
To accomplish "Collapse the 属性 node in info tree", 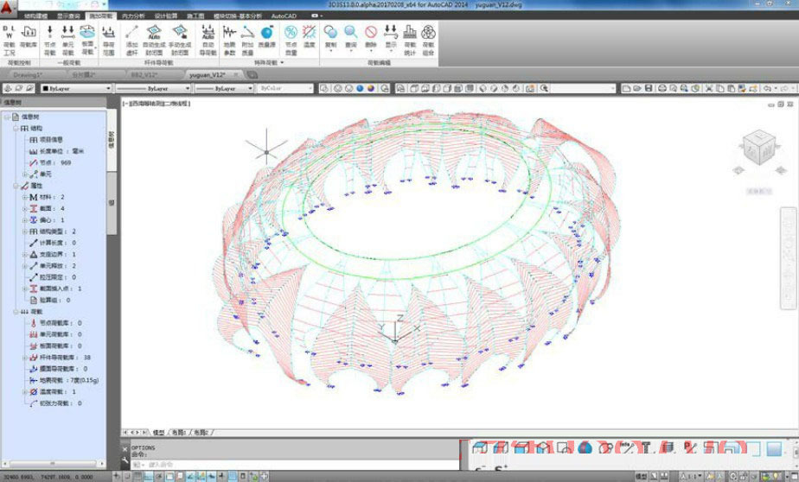I will [17, 186].
